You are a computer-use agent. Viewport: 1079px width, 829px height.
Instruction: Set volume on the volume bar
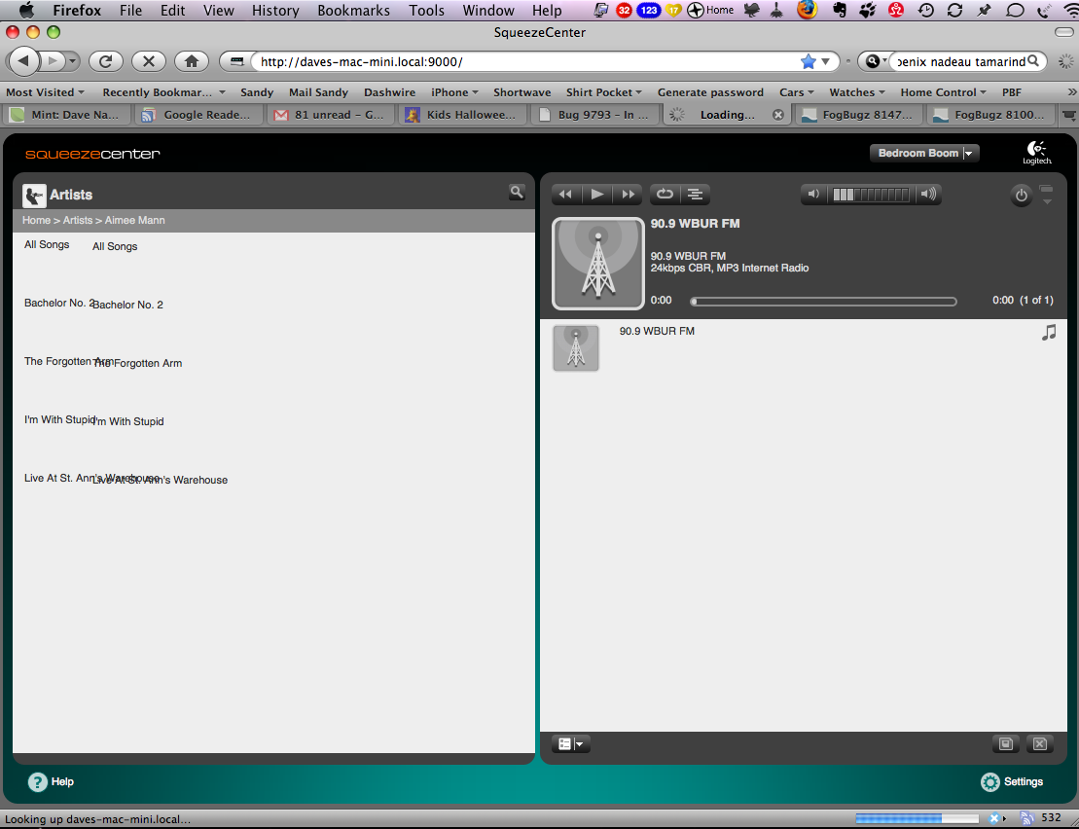click(871, 195)
